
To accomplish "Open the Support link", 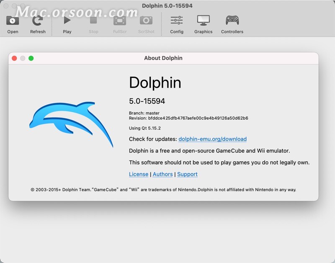I will (187, 174).
